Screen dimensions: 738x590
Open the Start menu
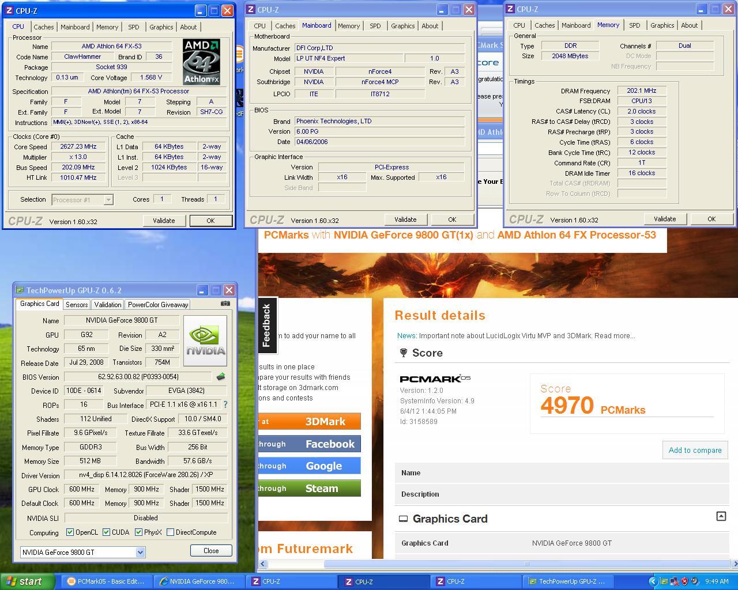28,581
